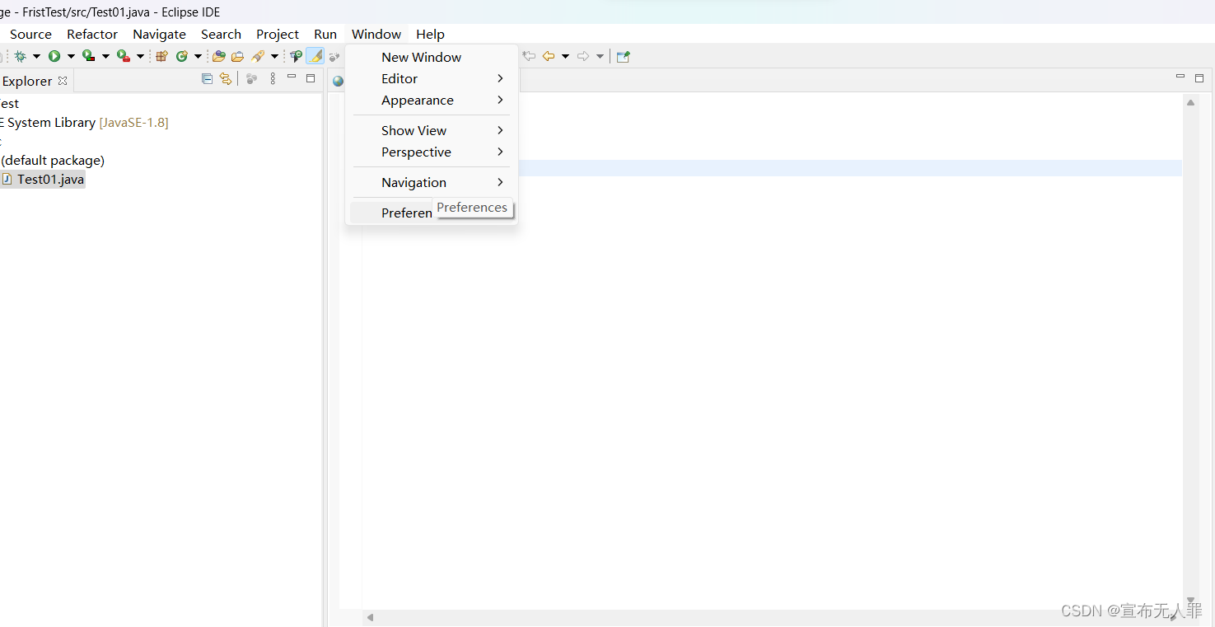Click the Coverage launch icon
This screenshot has width=1215, height=627.
point(88,56)
